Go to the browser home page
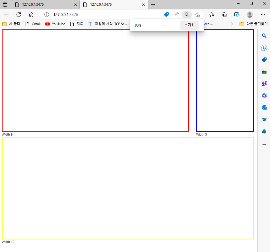 [31, 15]
